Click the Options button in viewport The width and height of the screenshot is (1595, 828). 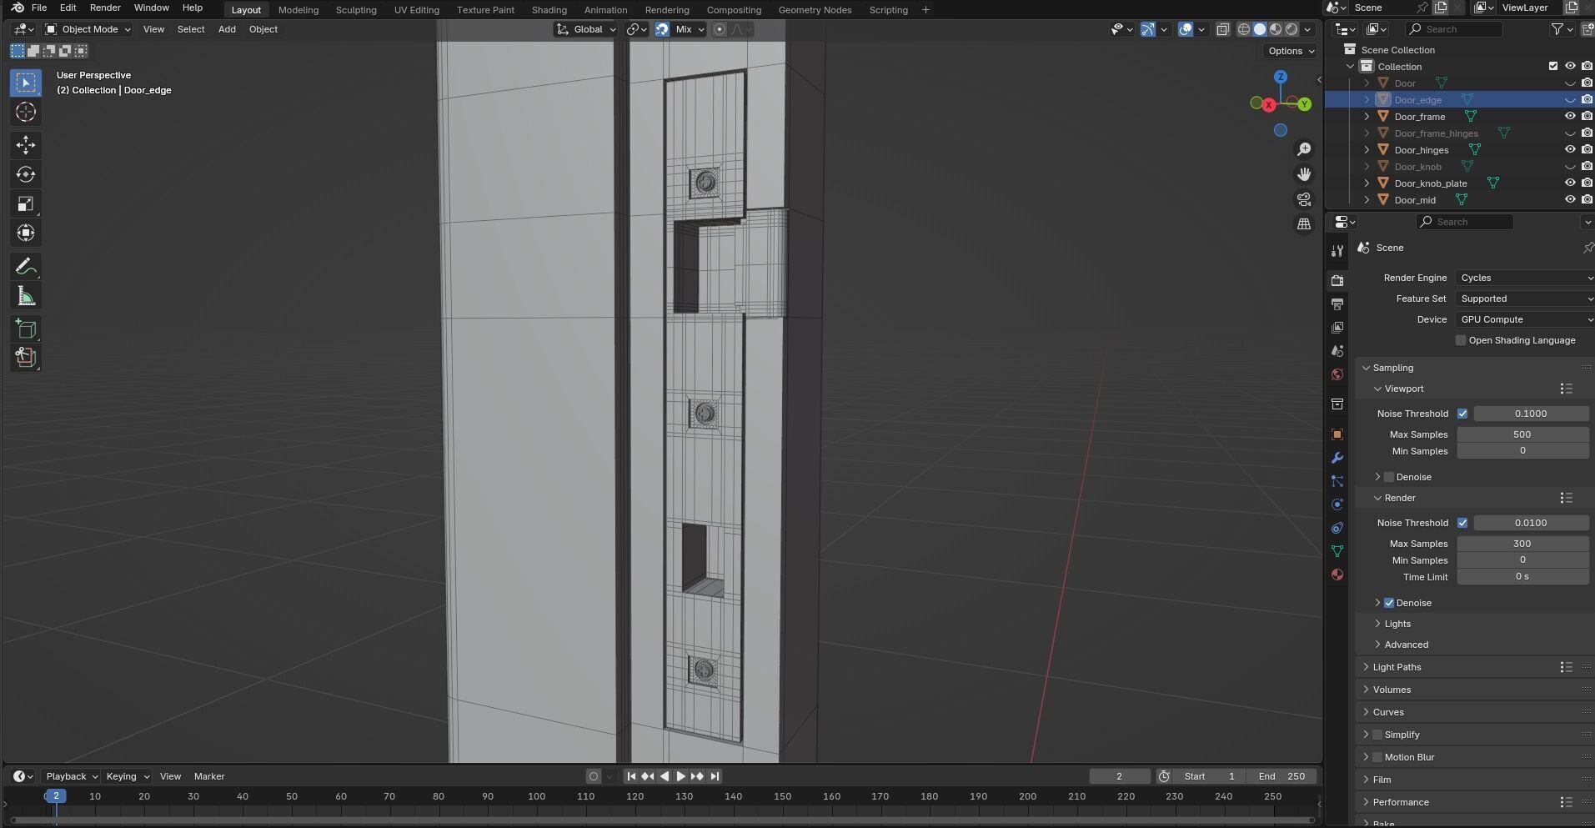tap(1290, 51)
